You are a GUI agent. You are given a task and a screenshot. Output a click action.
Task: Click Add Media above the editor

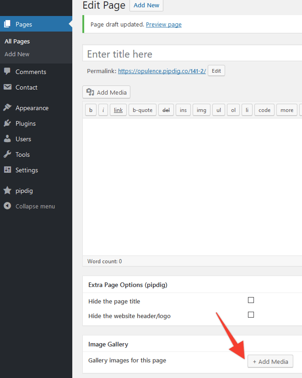[x=107, y=92]
